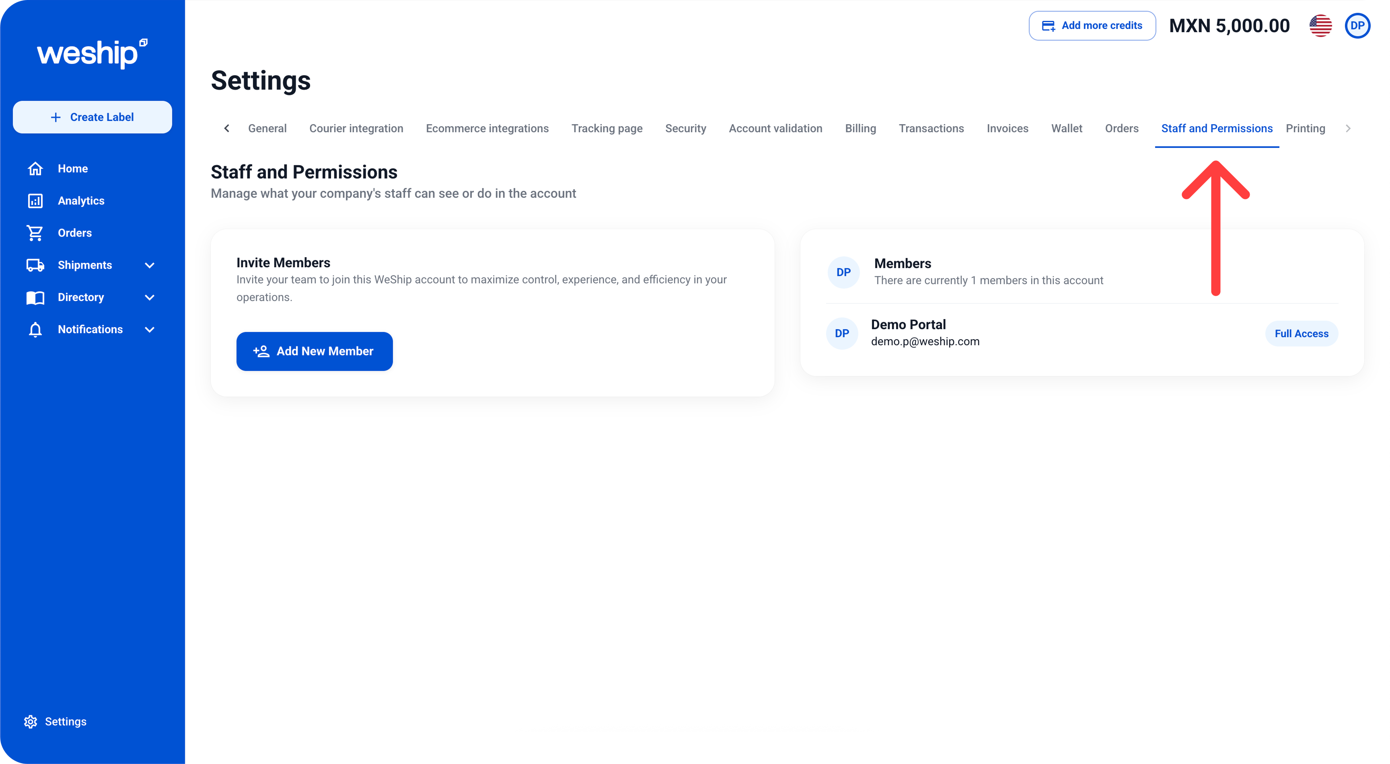The image size is (1390, 764).
Task: Click the Settings gear icon
Action: pos(31,721)
